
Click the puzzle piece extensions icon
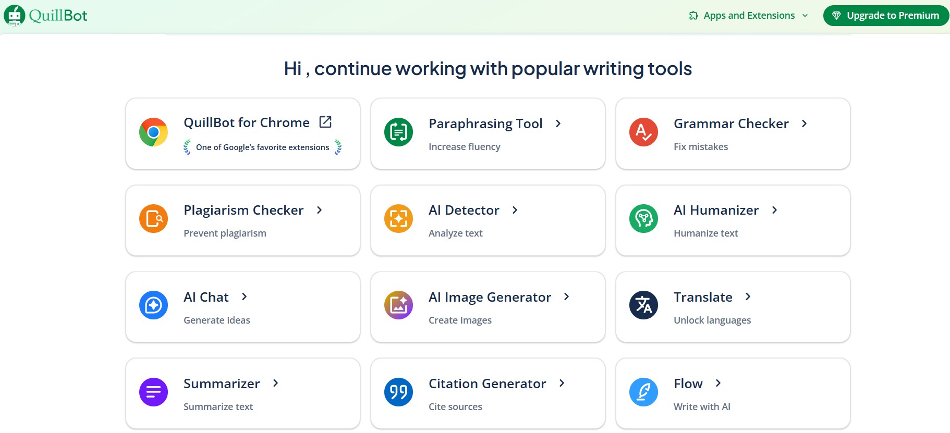(x=693, y=16)
